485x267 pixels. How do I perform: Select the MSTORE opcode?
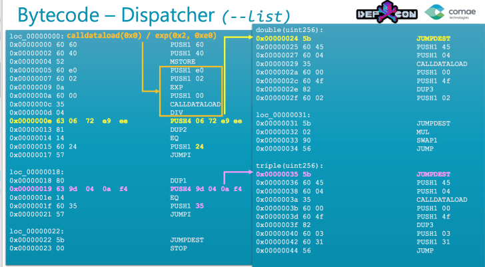click(x=183, y=61)
